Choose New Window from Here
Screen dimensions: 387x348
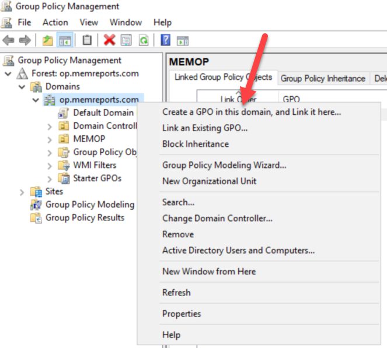259,272
